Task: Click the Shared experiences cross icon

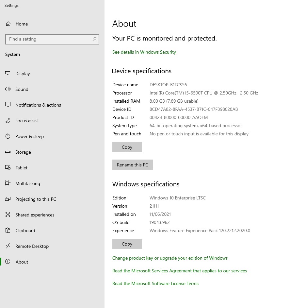Action: 8,214
